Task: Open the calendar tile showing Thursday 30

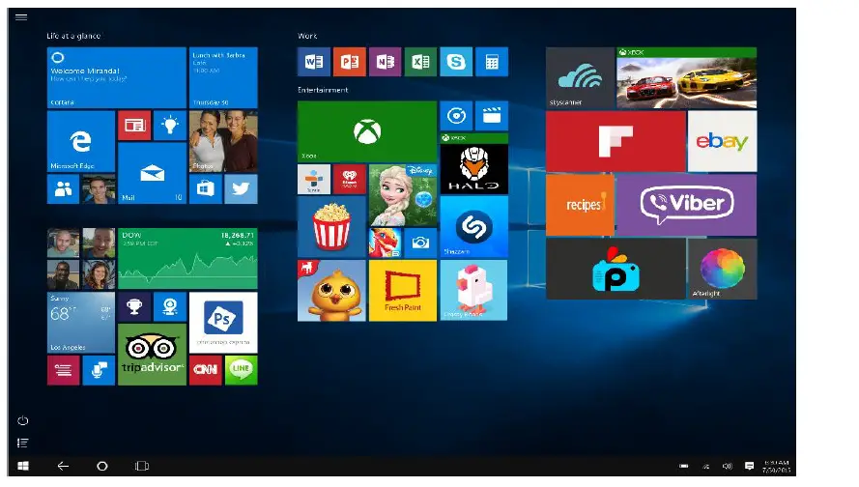Action: click(223, 77)
